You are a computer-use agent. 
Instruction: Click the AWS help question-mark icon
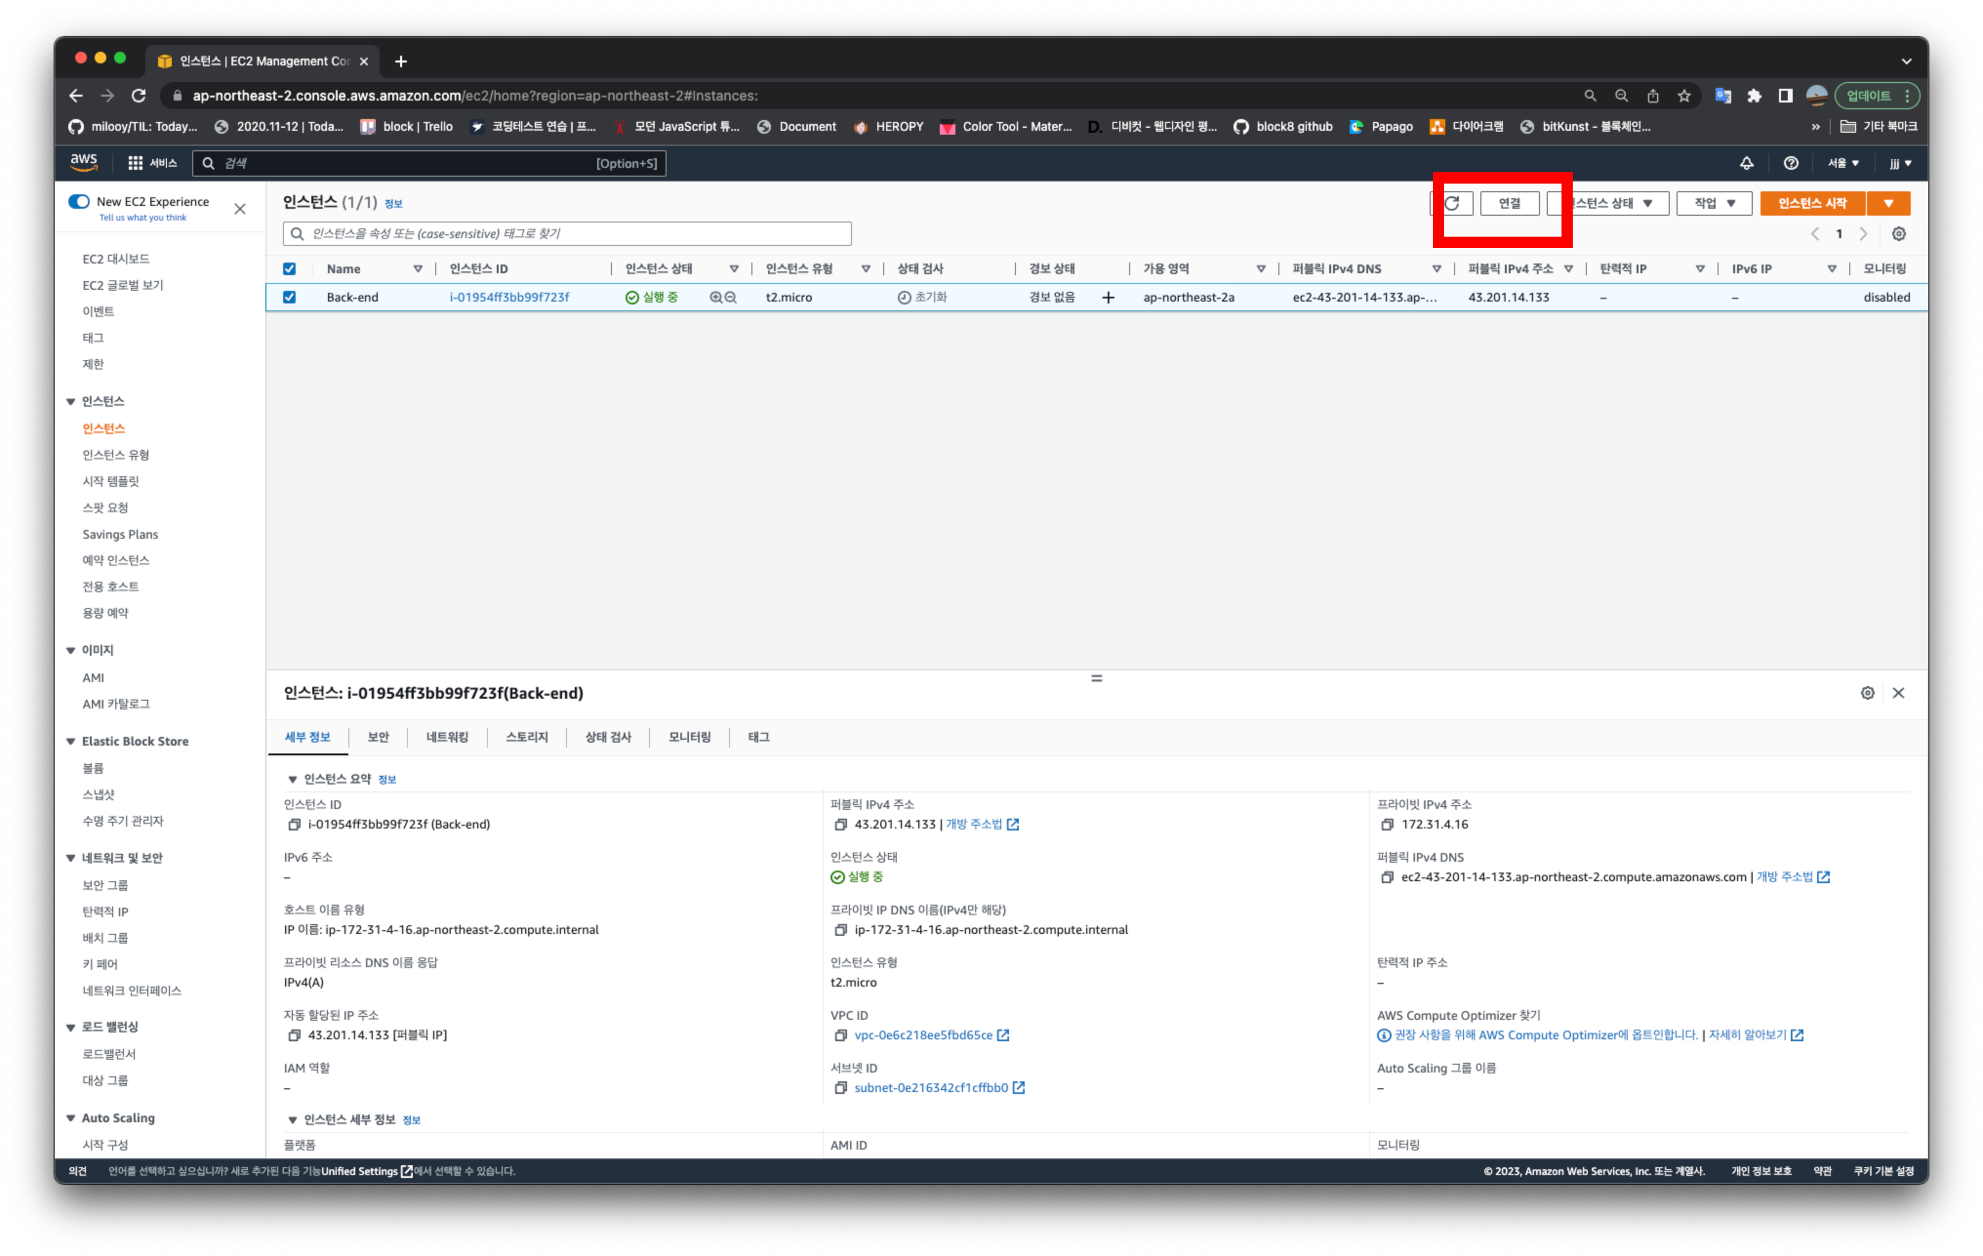pos(1790,163)
